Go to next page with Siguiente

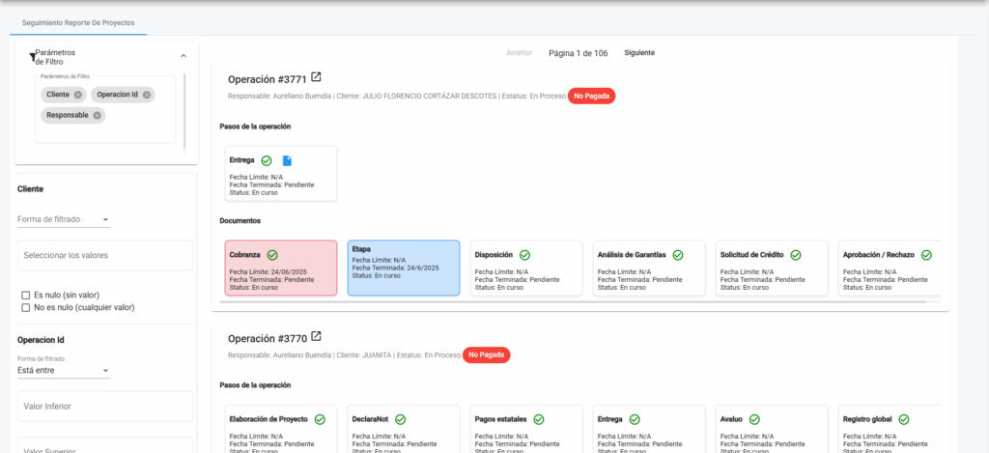click(x=638, y=52)
